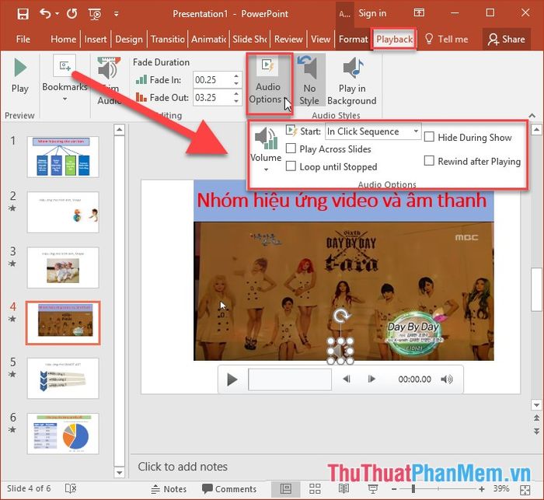Switch to the View tab

coord(320,39)
